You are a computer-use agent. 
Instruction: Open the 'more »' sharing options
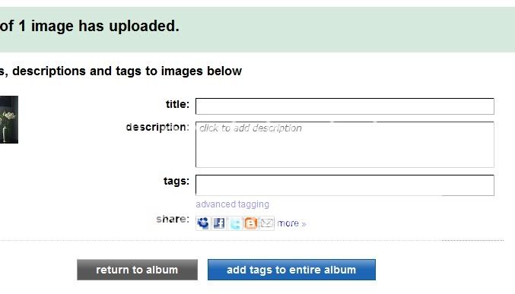coord(291,223)
